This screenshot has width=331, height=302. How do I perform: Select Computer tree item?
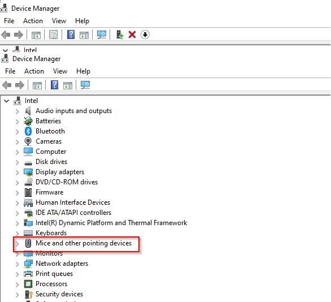(x=51, y=152)
